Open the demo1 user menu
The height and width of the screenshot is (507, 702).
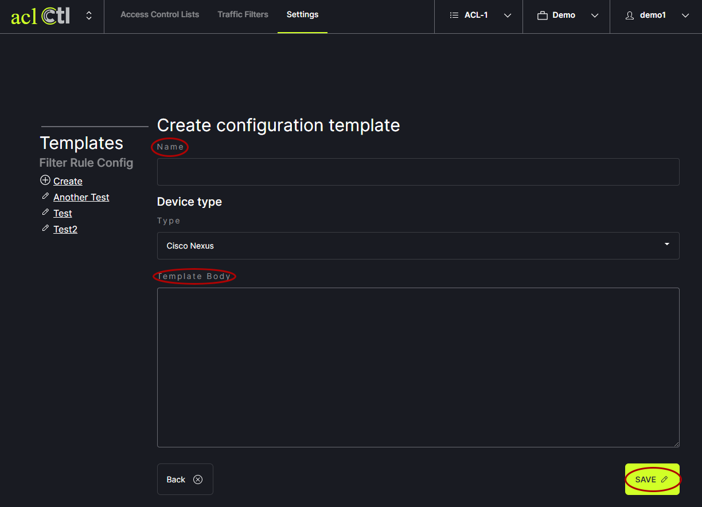[x=685, y=15]
